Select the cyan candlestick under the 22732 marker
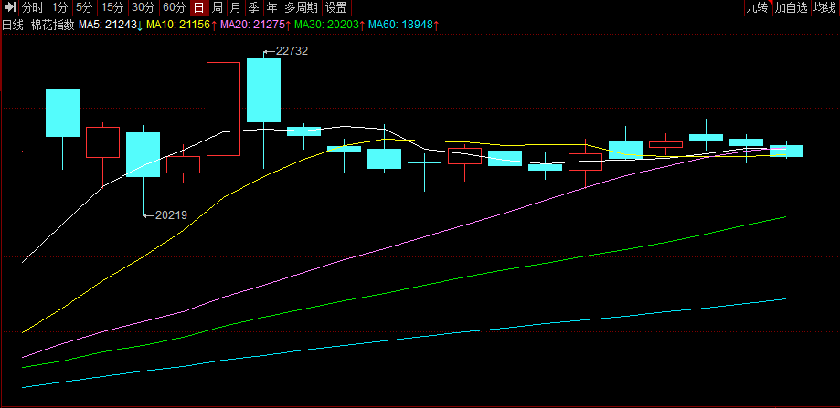This screenshot has width=840, height=408. pyautogui.click(x=263, y=90)
